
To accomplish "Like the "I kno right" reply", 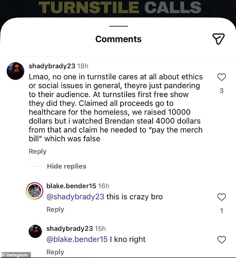I will 221,240.
